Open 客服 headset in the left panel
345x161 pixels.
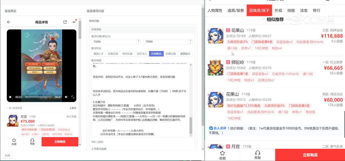click(32, 142)
